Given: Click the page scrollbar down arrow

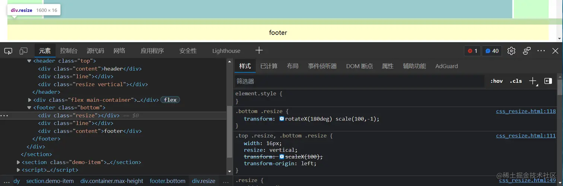Looking at the screenshot, I should pos(560,39).
